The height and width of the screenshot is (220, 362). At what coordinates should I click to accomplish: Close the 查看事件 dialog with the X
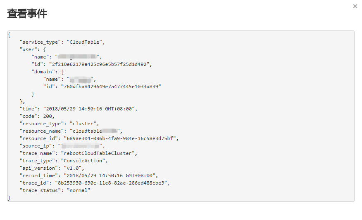(x=355, y=6)
